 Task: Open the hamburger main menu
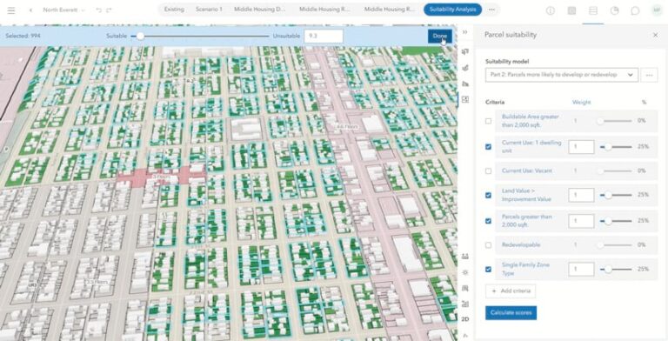point(11,10)
